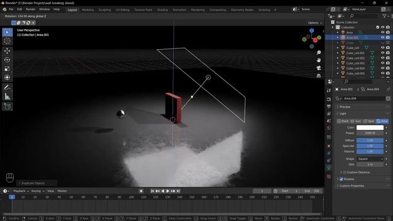Set light type to Sun
This screenshot has width=393, height=221.
356,122
